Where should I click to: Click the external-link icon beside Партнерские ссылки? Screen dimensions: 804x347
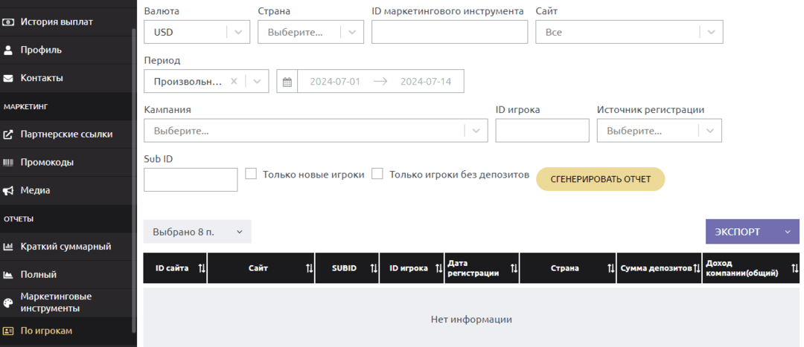(x=8, y=134)
